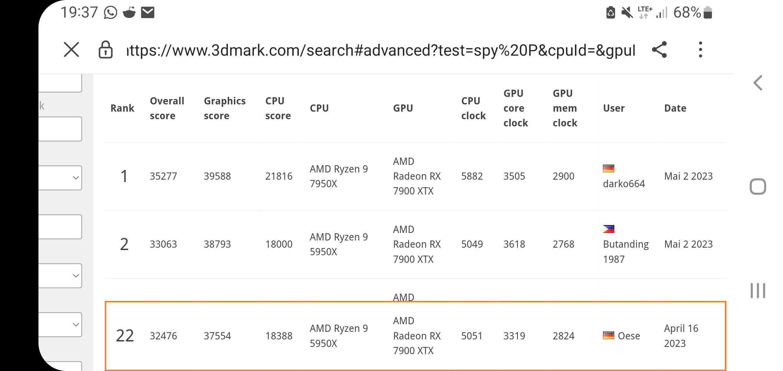Screen dimensions: 783x371
Task: Tap the topmost input box in filter panel
Action: coord(60,83)
